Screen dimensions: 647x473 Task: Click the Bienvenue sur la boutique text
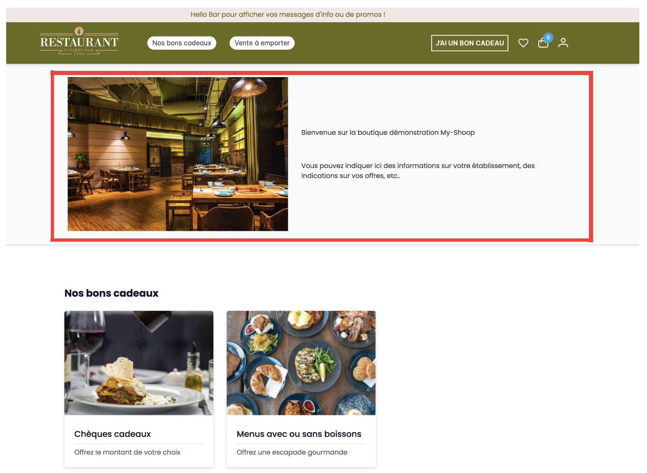tap(388, 132)
